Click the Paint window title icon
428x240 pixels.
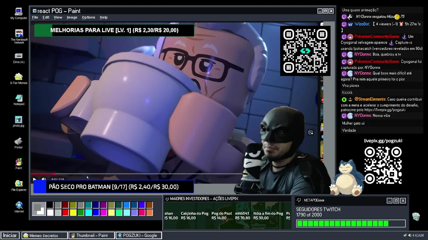click(x=34, y=11)
